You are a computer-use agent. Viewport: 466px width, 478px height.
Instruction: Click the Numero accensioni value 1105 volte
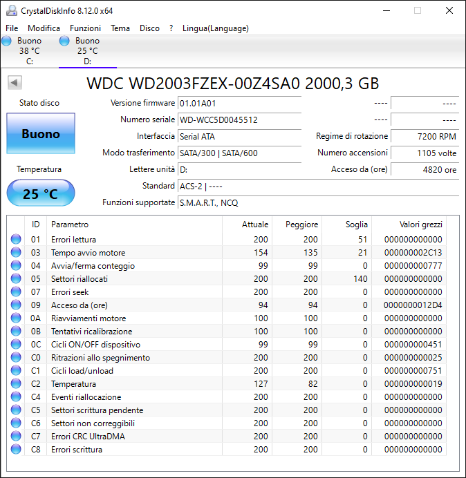[425, 153]
